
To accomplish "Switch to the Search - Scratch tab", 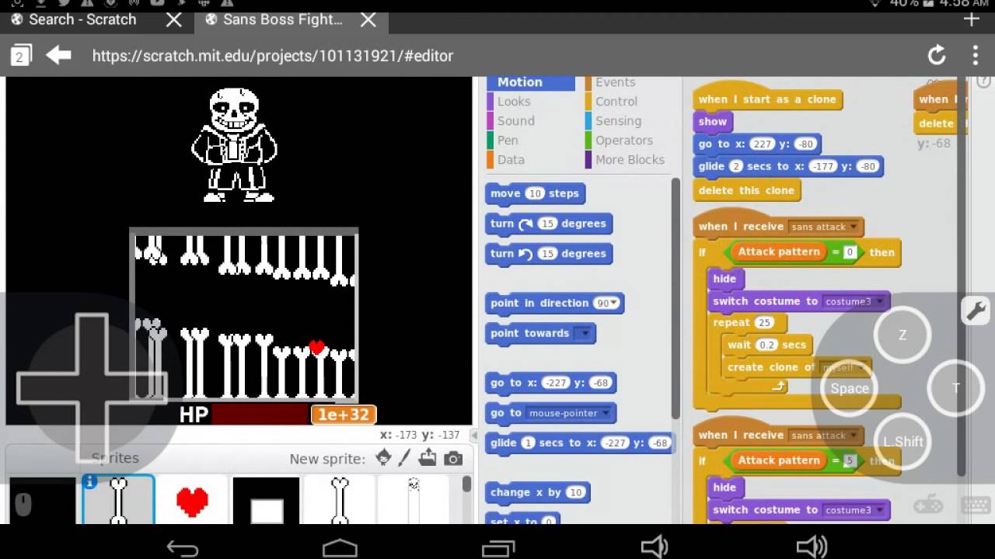I will 82,19.
